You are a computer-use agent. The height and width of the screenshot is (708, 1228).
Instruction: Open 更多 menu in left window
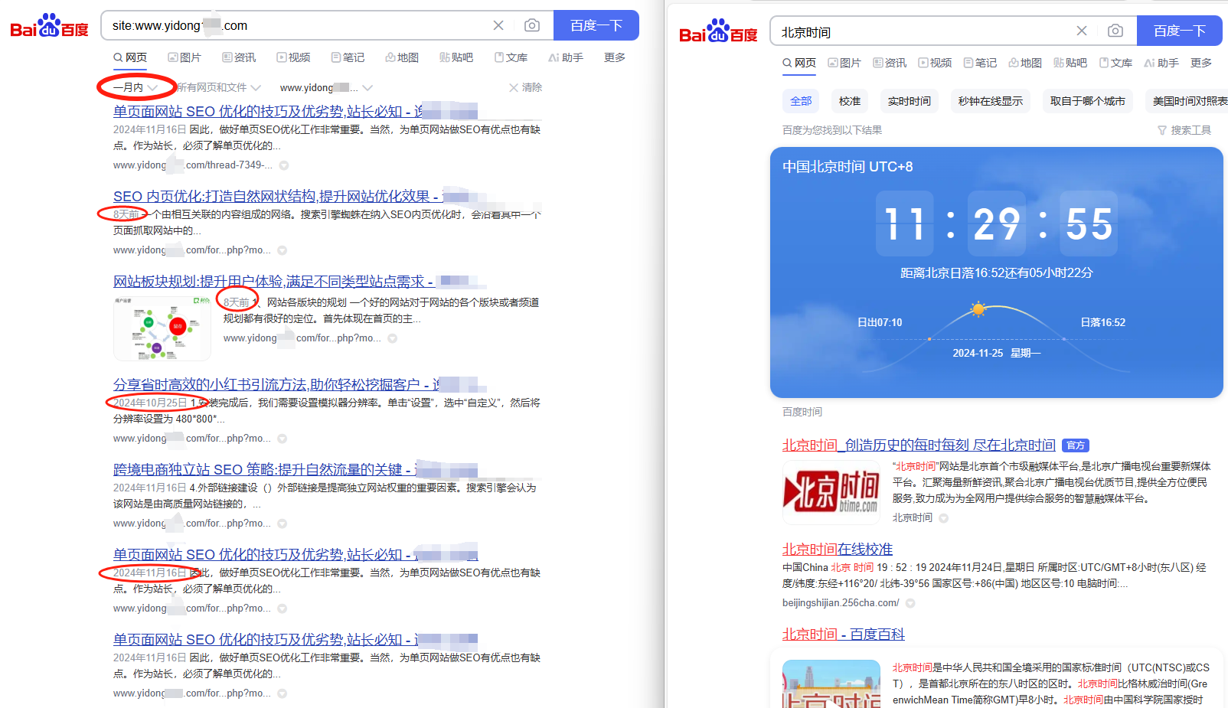click(615, 57)
